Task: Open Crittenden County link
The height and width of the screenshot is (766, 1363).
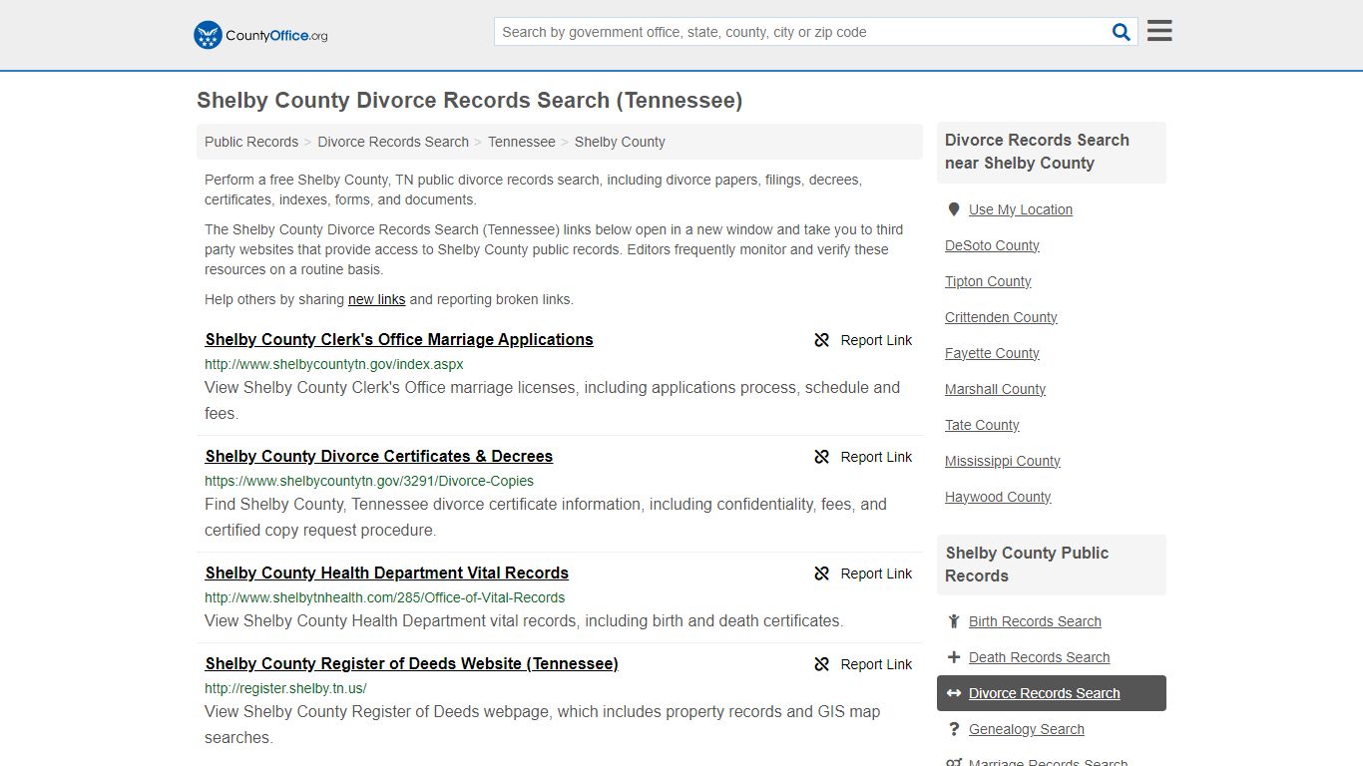Action: (x=1001, y=317)
